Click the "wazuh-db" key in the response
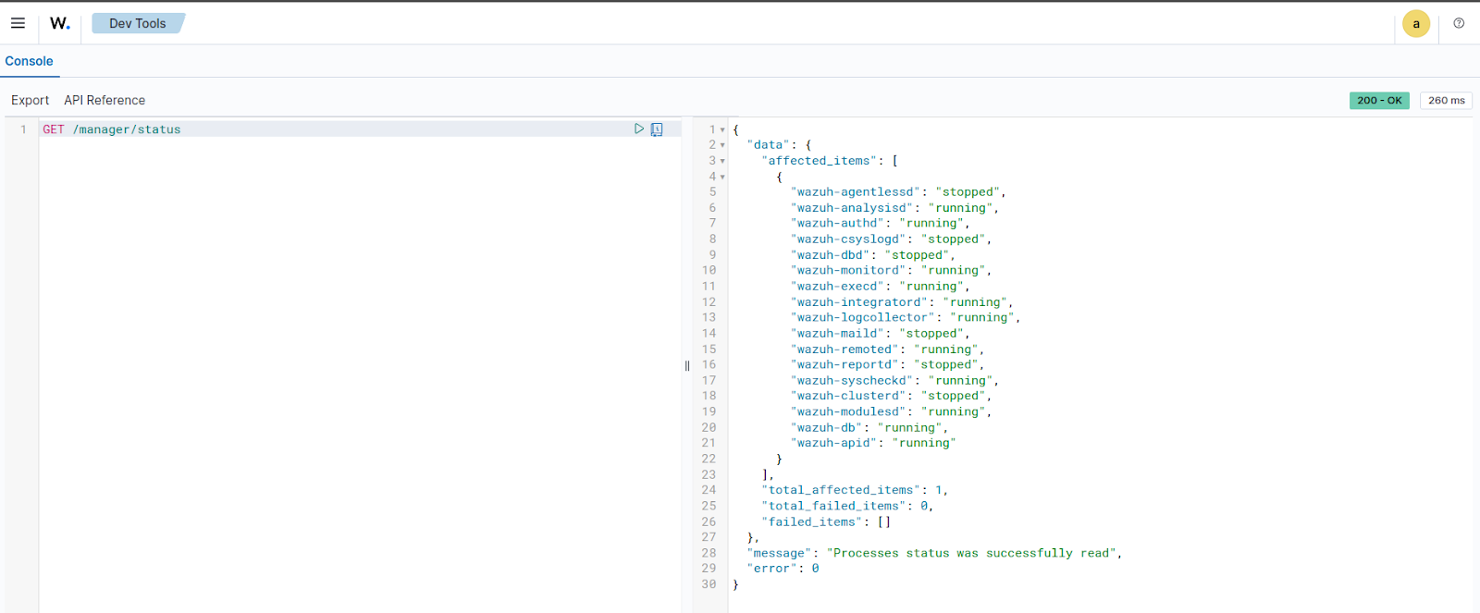The width and height of the screenshot is (1480, 613). [x=827, y=427]
